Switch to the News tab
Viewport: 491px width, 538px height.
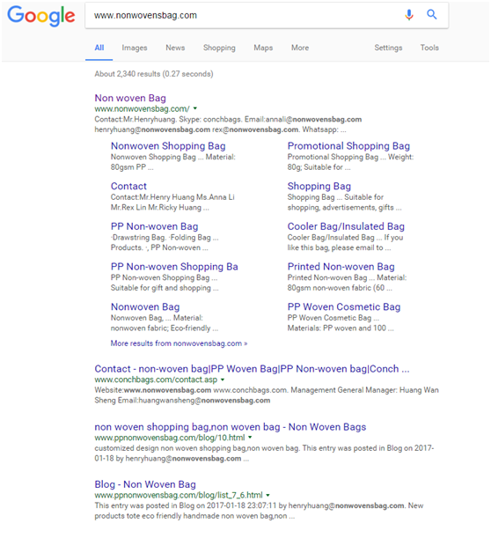[175, 48]
